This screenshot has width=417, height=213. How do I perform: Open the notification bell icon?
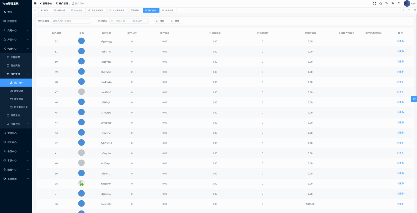point(399,3)
